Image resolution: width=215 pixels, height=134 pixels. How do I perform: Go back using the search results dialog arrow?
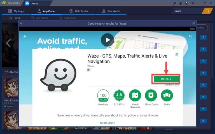coord(21,23)
